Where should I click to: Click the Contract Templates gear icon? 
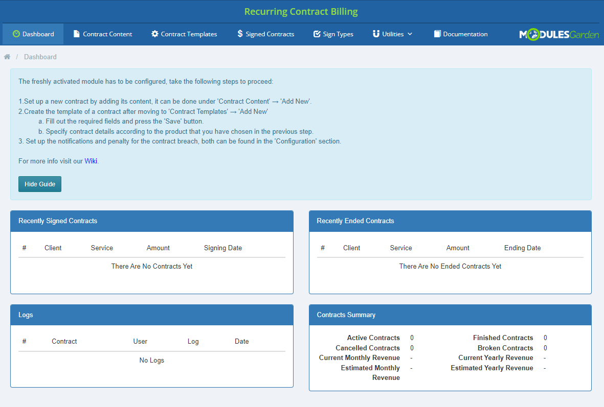point(155,34)
